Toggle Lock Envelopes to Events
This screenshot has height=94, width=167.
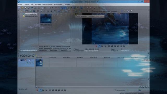(74, 8)
